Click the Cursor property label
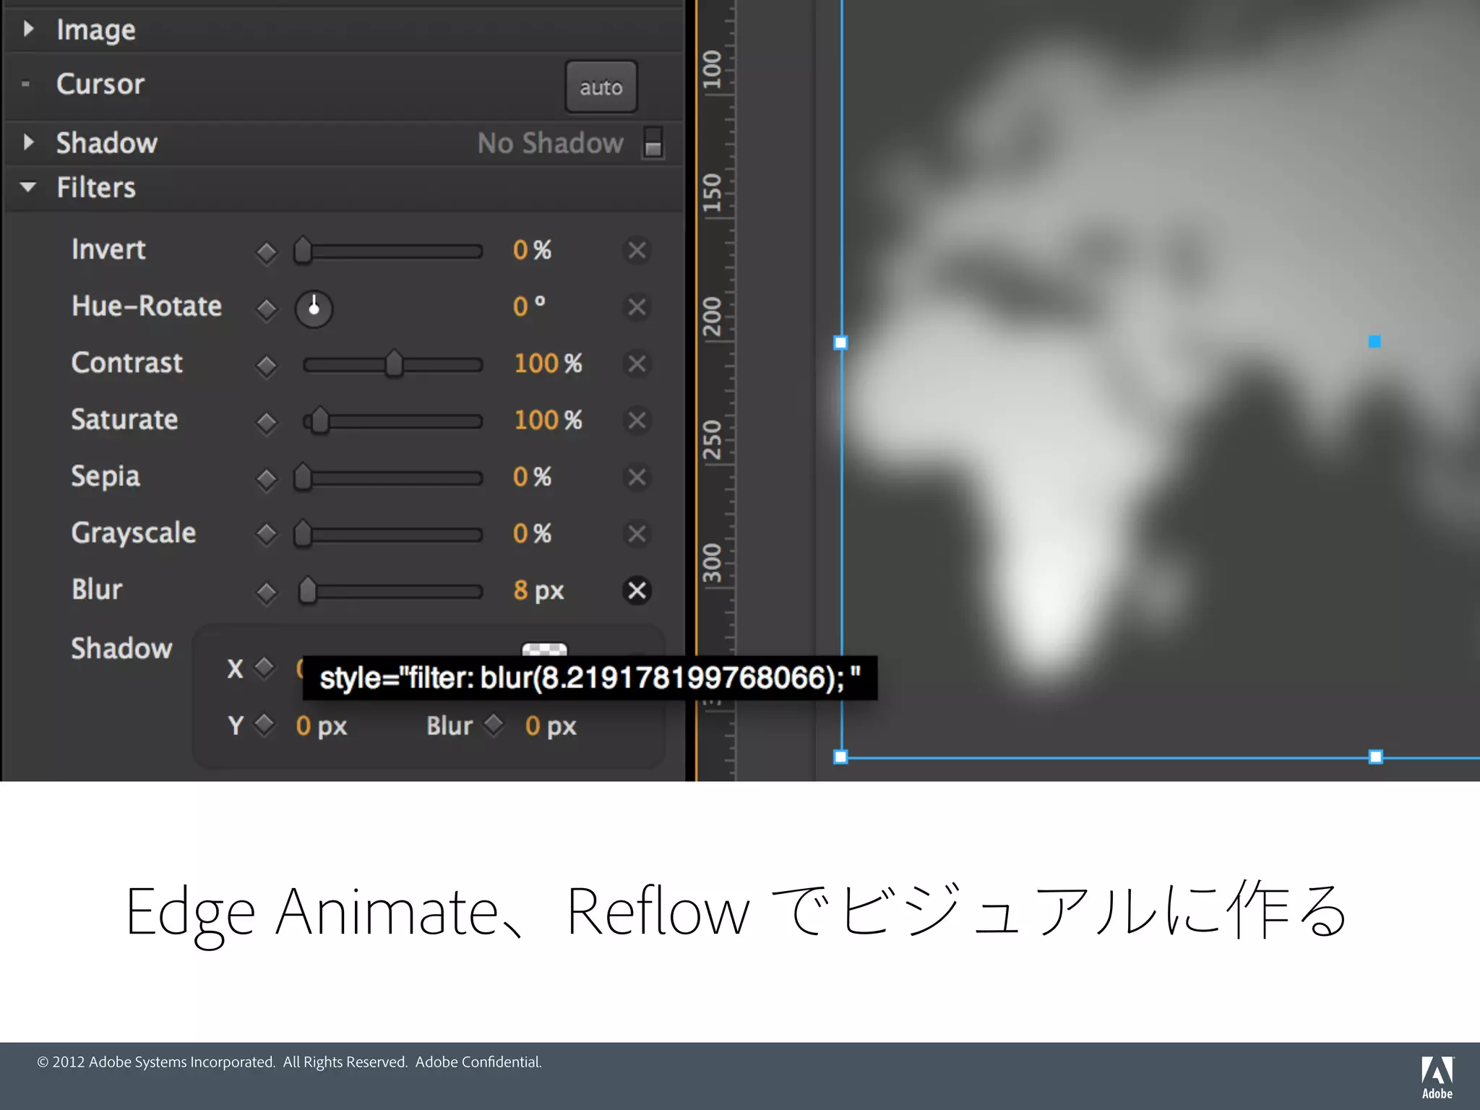Viewport: 1480px width, 1110px height. (100, 84)
